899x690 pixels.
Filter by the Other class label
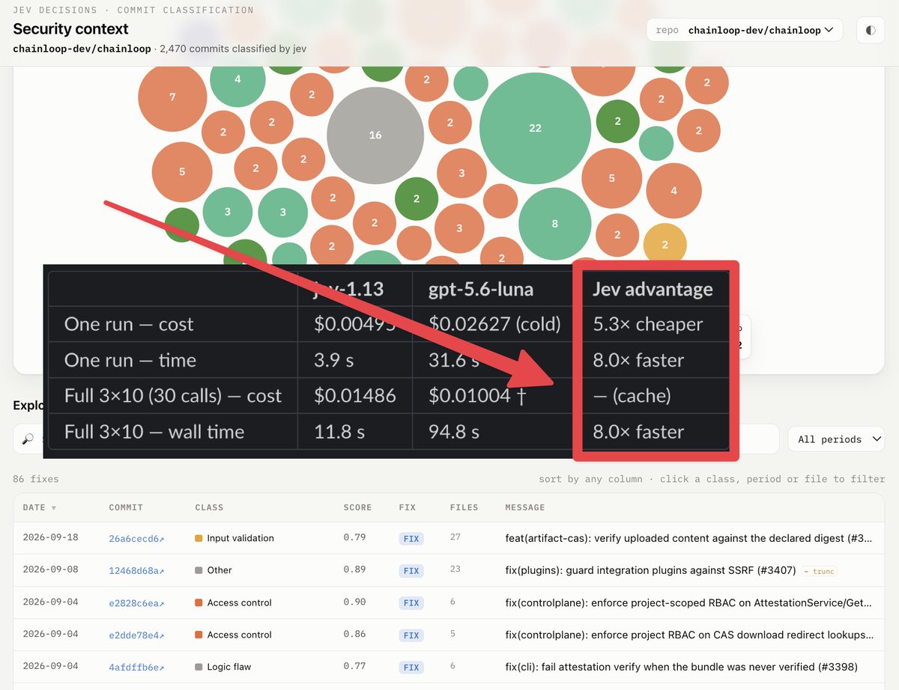pyautogui.click(x=220, y=570)
